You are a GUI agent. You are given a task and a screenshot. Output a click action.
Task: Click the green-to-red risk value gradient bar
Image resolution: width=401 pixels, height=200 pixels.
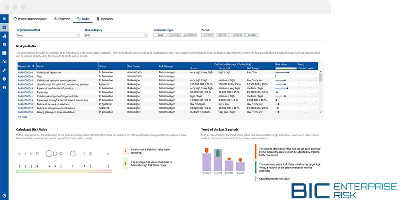(x=64, y=171)
